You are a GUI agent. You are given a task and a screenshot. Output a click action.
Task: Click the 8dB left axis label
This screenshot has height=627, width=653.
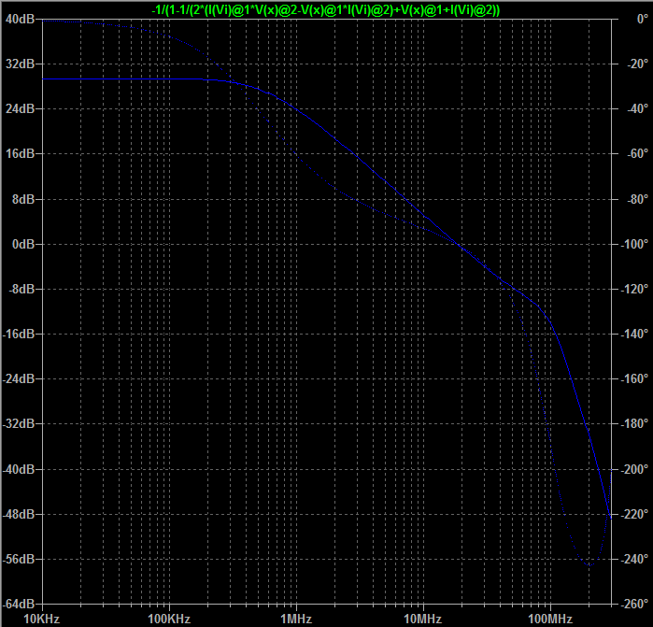tap(23, 199)
